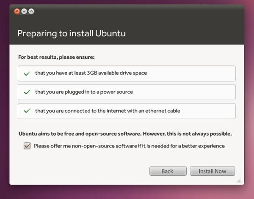
Task: Uncheck the non-open-source software checkbox
Action: [27, 146]
